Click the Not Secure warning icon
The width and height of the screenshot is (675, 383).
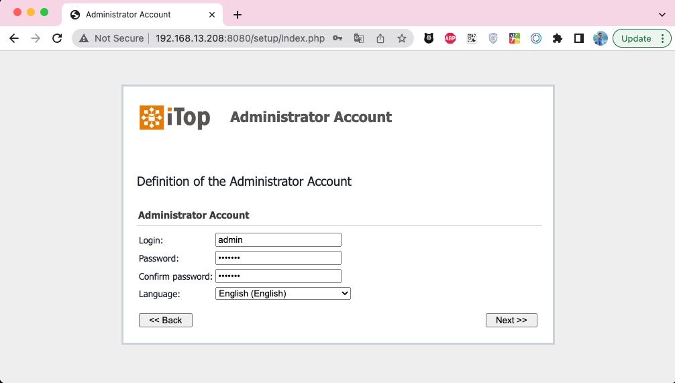pos(84,38)
